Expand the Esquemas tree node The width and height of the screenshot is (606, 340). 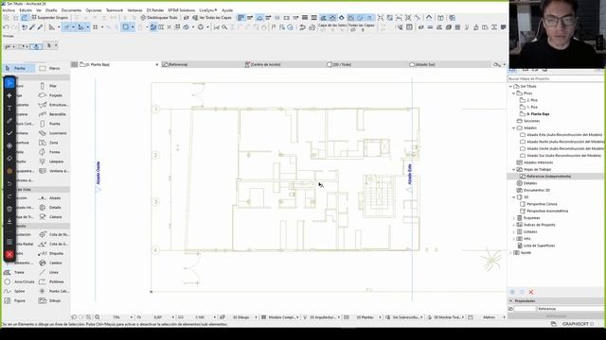[x=514, y=218]
